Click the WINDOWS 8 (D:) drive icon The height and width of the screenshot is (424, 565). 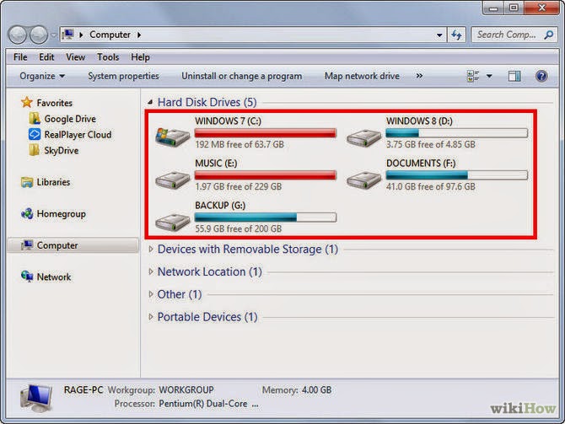click(363, 138)
